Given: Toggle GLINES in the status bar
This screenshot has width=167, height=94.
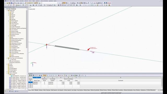Looking at the screenshot, I should (x=117, y=93).
